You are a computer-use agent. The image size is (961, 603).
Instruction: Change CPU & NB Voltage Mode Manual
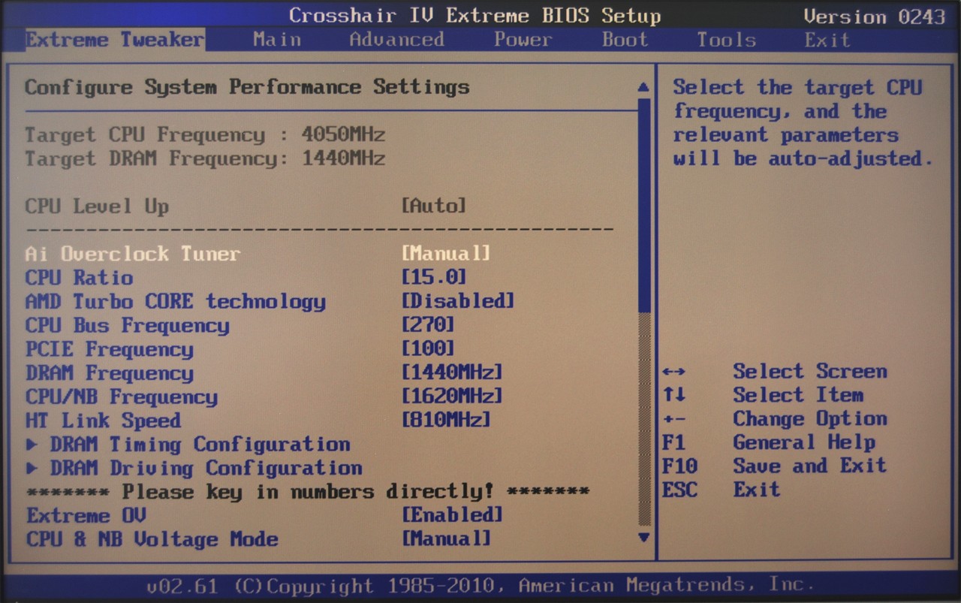pyautogui.click(x=446, y=539)
